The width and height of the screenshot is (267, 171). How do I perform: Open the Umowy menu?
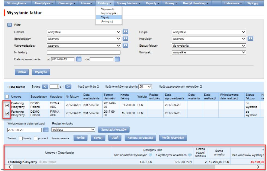point(171,3)
